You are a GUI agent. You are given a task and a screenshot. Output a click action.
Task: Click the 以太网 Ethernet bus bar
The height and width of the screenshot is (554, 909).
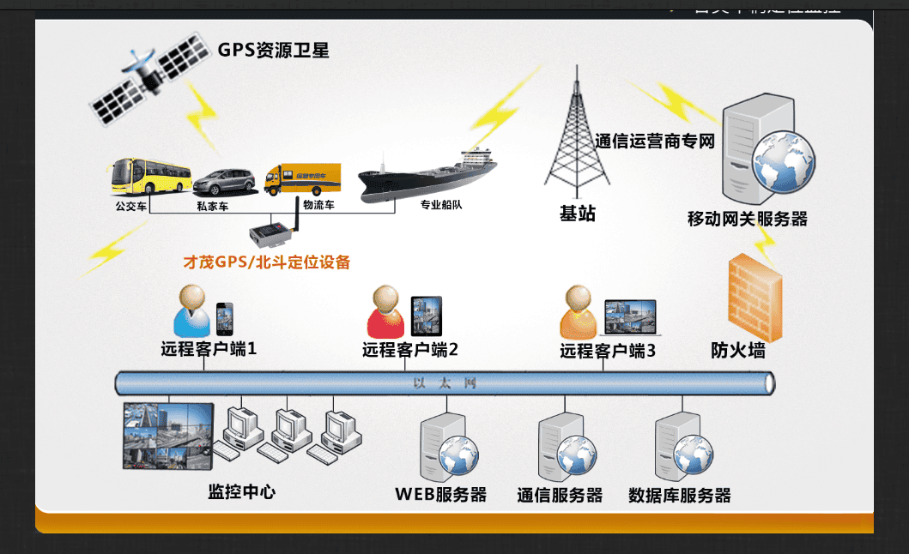point(445,382)
